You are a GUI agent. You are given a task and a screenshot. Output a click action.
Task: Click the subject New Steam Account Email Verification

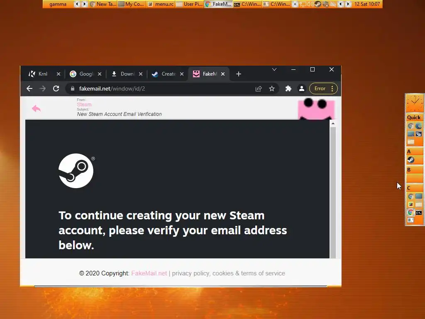119,114
